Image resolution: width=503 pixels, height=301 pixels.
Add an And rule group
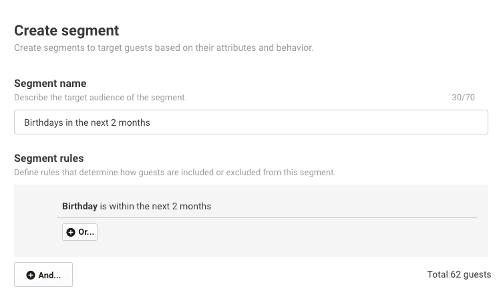click(x=43, y=275)
